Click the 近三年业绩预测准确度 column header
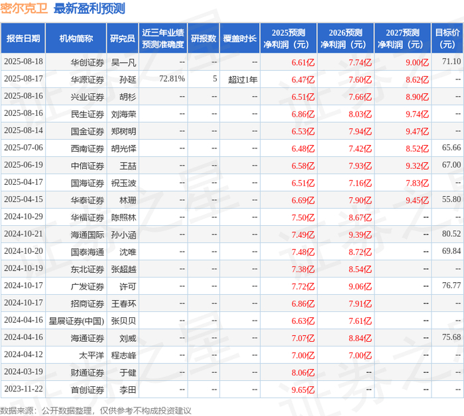Viewport: 464px width, 416px height. point(163,38)
